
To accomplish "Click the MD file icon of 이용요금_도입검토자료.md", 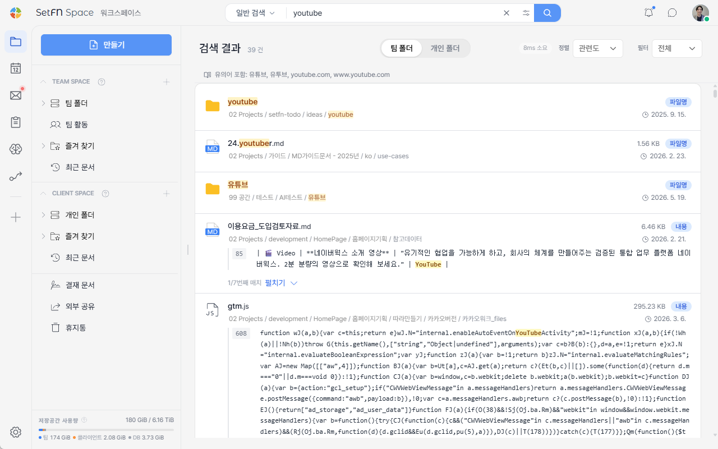I will (x=213, y=230).
